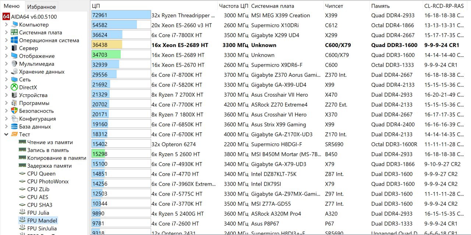Click the Мультимедиа speaker icon
This screenshot has width=471, height=235.
[x=14, y=64]
